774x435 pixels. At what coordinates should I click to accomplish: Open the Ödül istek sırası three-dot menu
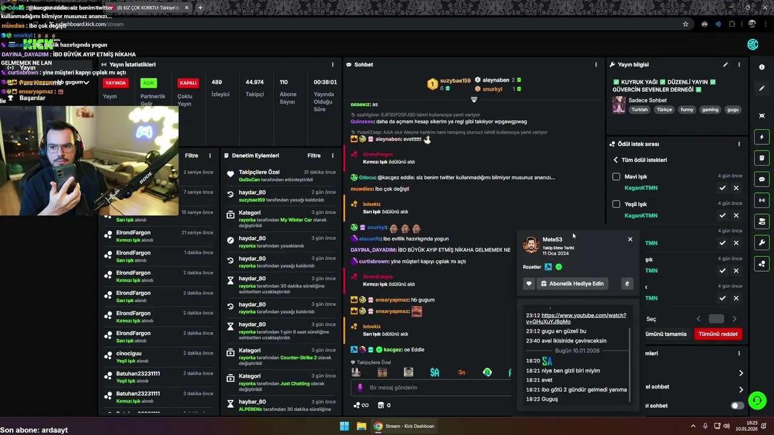tap(739, 144)
